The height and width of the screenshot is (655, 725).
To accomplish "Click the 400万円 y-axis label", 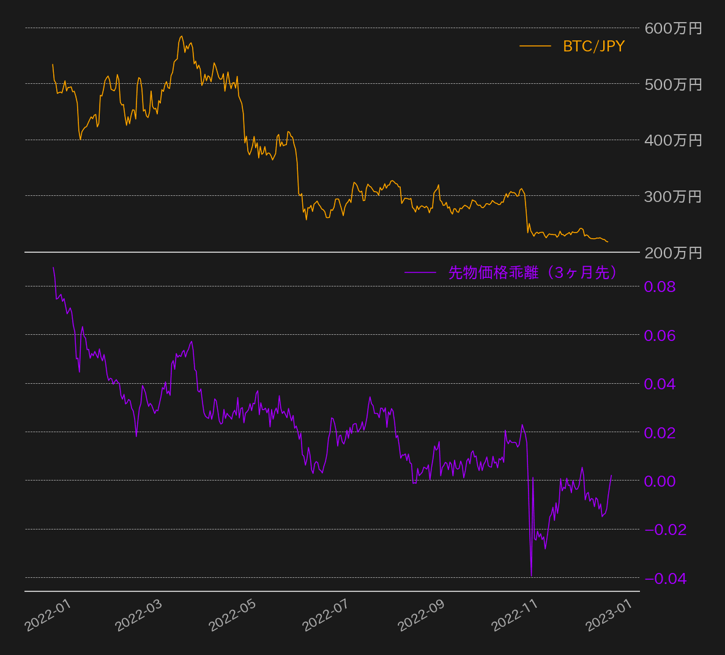I will coord(673,140).
